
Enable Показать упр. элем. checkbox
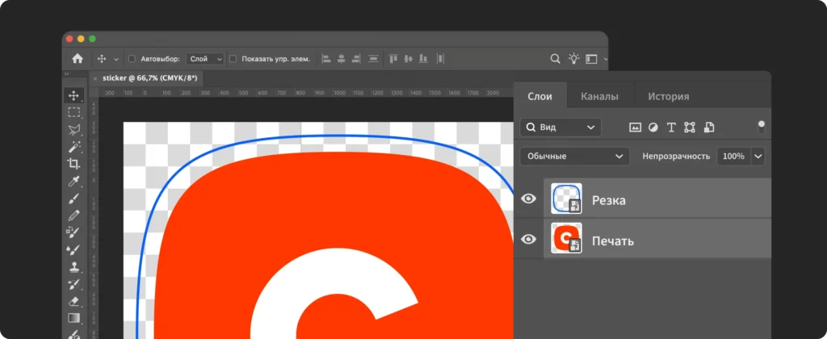pos(233,59)
